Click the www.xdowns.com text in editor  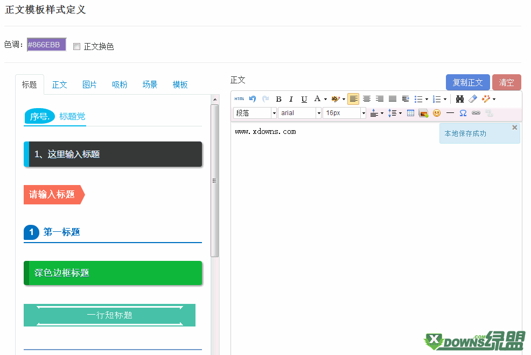[265, 132]
